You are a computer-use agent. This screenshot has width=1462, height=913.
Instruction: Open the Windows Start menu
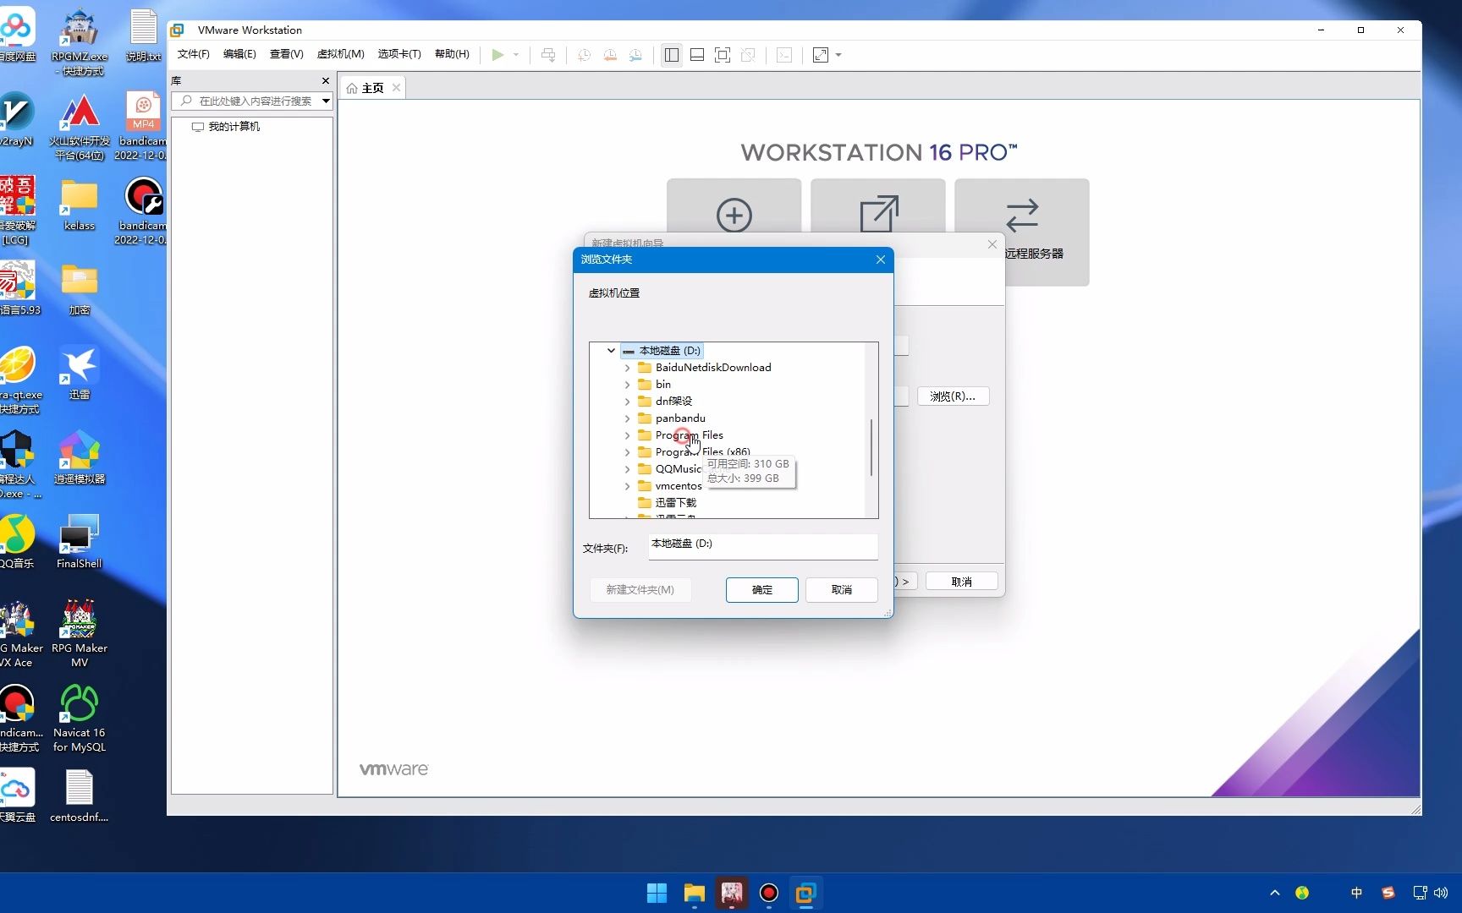click(657, 893)
